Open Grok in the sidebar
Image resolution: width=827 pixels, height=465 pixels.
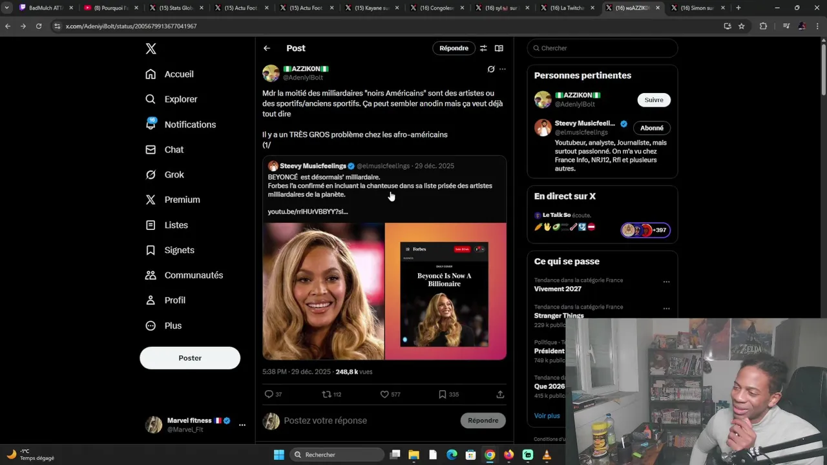[164, 175]
